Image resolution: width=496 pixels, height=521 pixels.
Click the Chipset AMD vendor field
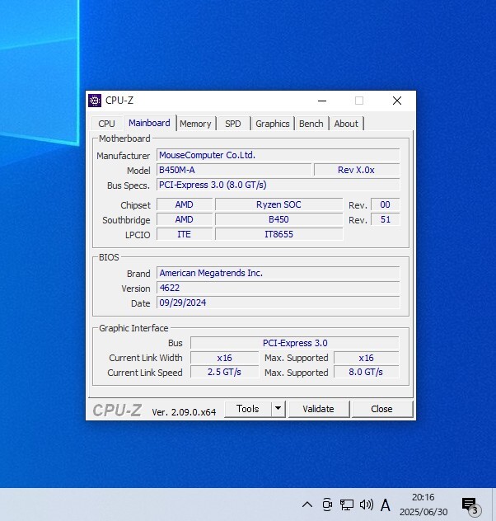185,204
